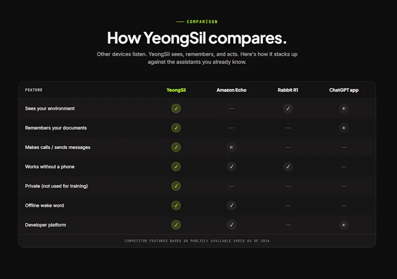Click YeongSil checkmark for Sees your environment
The height and width of the screenshot is (279, 397).
(176, 108)
